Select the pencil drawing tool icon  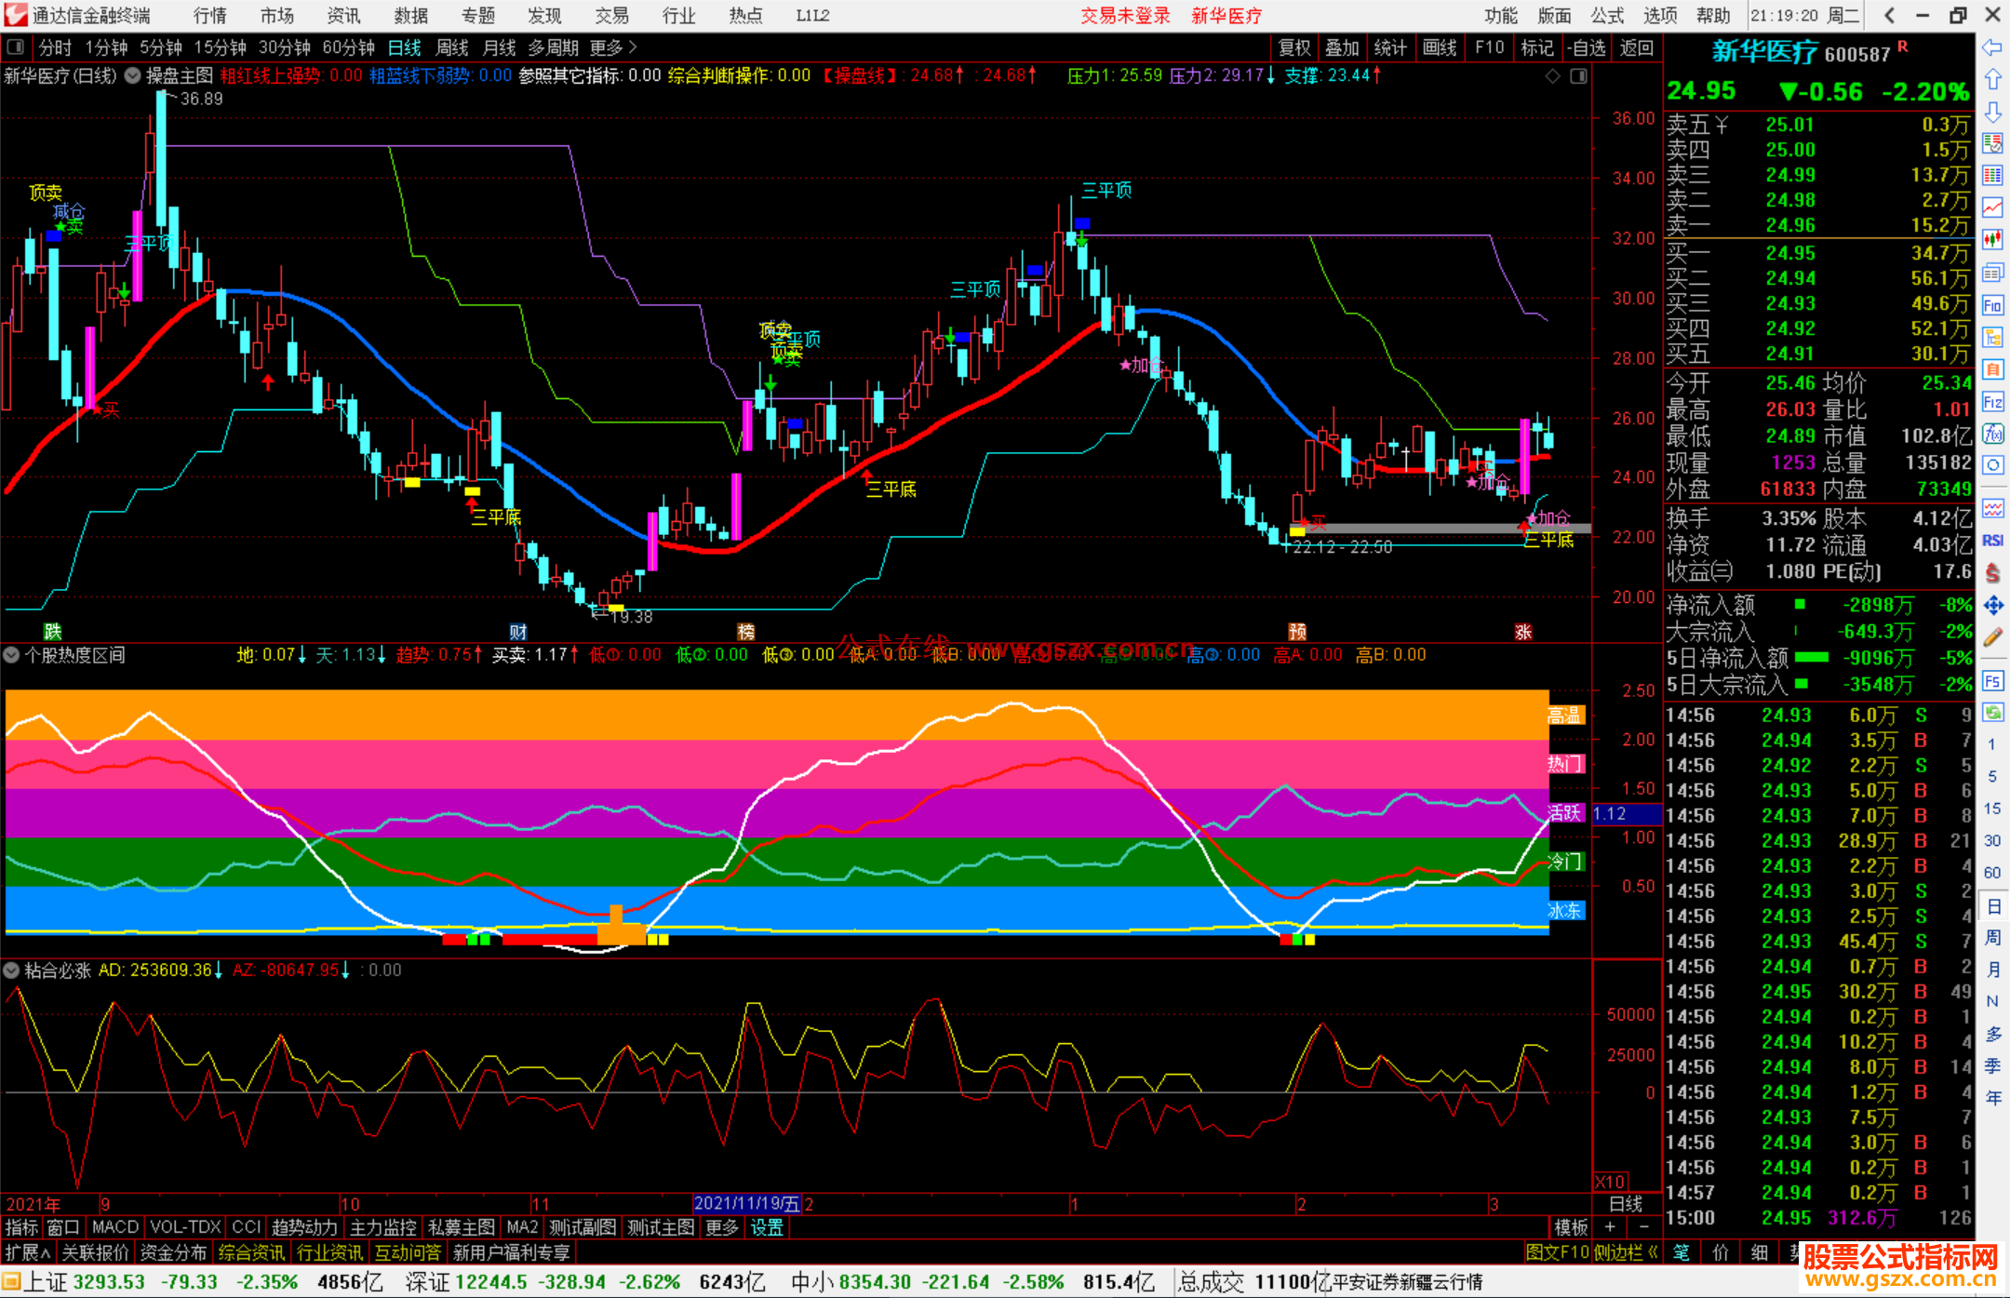click(x=1992, y=638)
